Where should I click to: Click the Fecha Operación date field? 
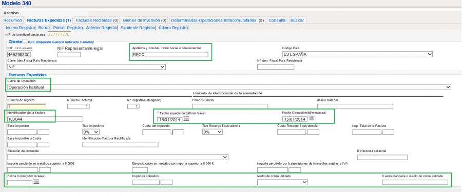(295, 119)
